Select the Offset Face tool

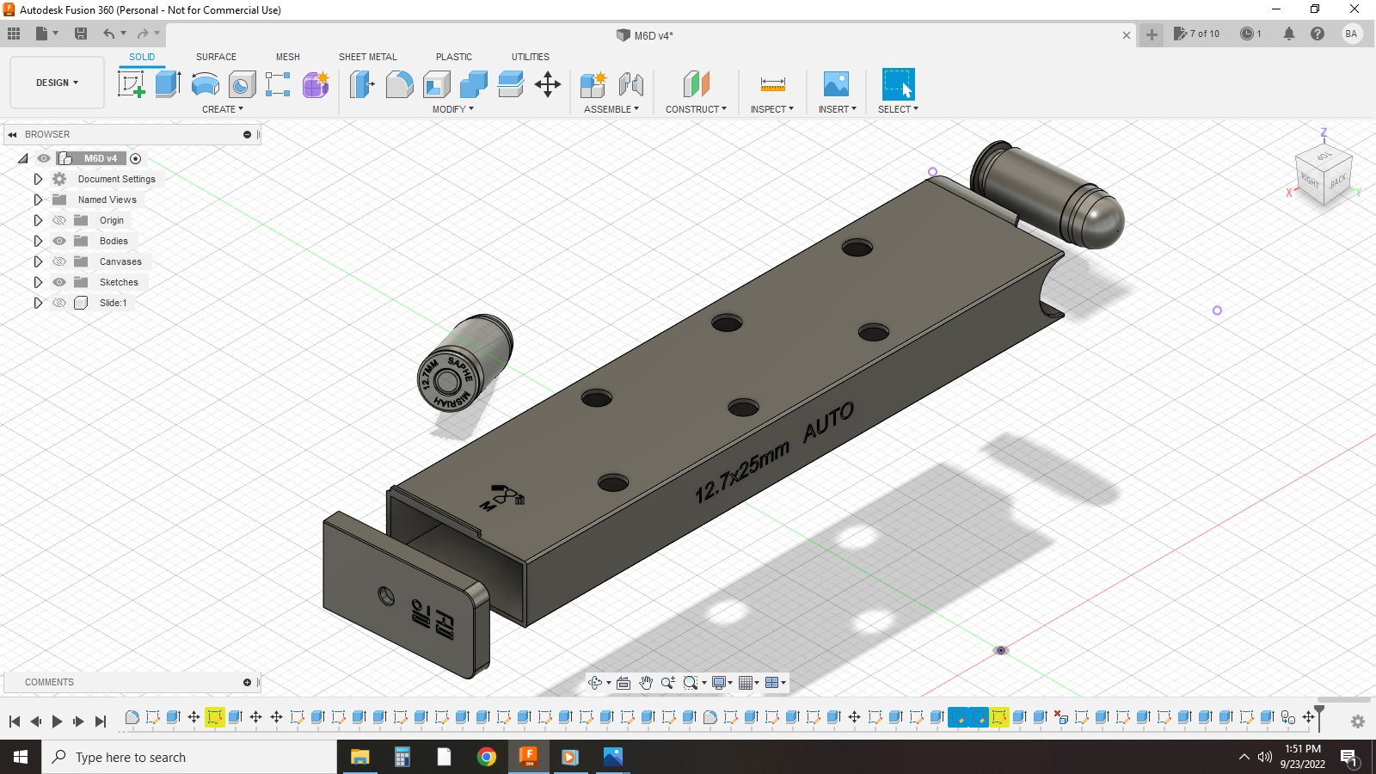511,84
